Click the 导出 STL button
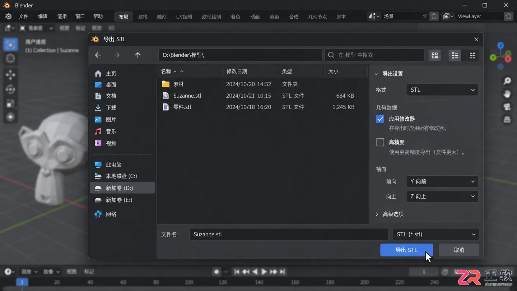 406,250
